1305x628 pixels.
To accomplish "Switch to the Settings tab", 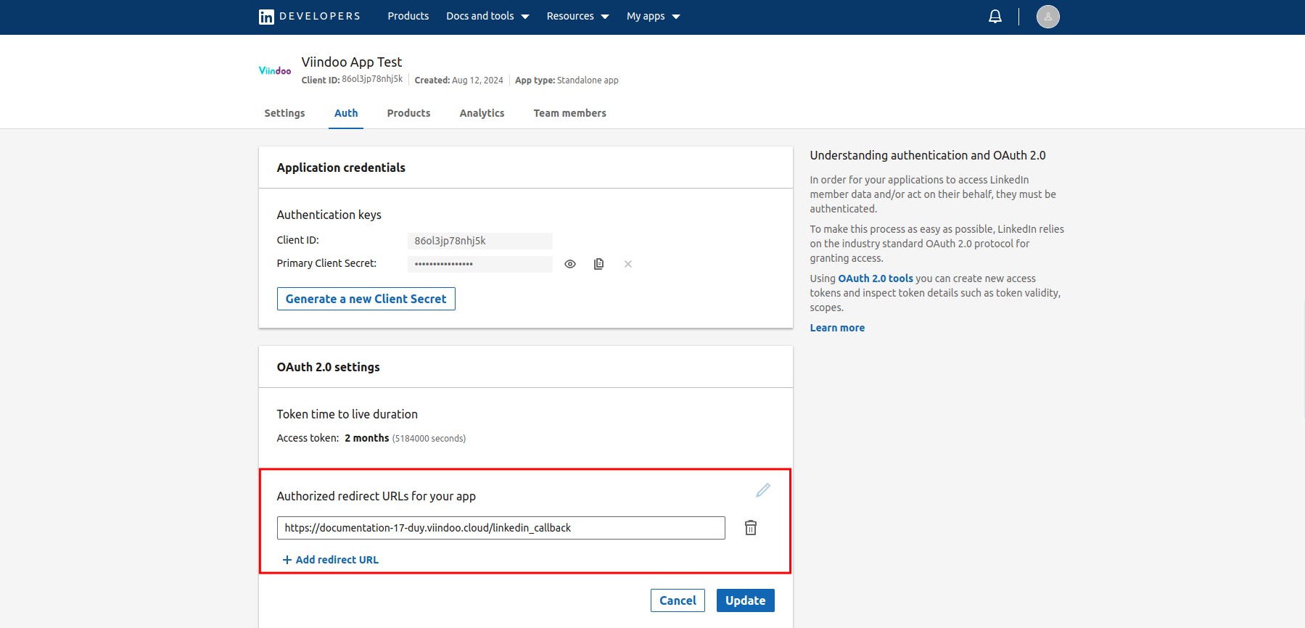I will click(284, 113).
